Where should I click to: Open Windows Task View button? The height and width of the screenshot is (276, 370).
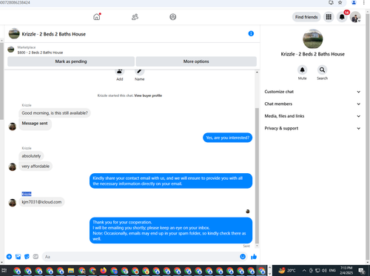click(4, 271)
